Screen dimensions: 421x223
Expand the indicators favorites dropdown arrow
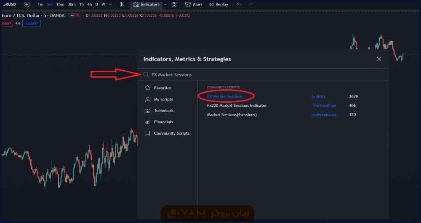pyautogui.click(x=165, y=4)
